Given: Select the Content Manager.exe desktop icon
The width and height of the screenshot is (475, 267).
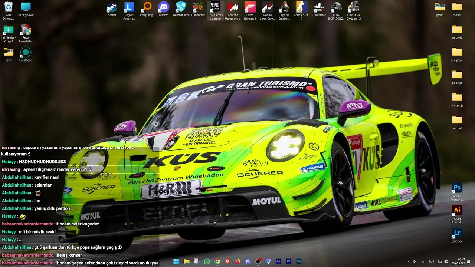Looking at the screenshot, I should tap(233, 11).
